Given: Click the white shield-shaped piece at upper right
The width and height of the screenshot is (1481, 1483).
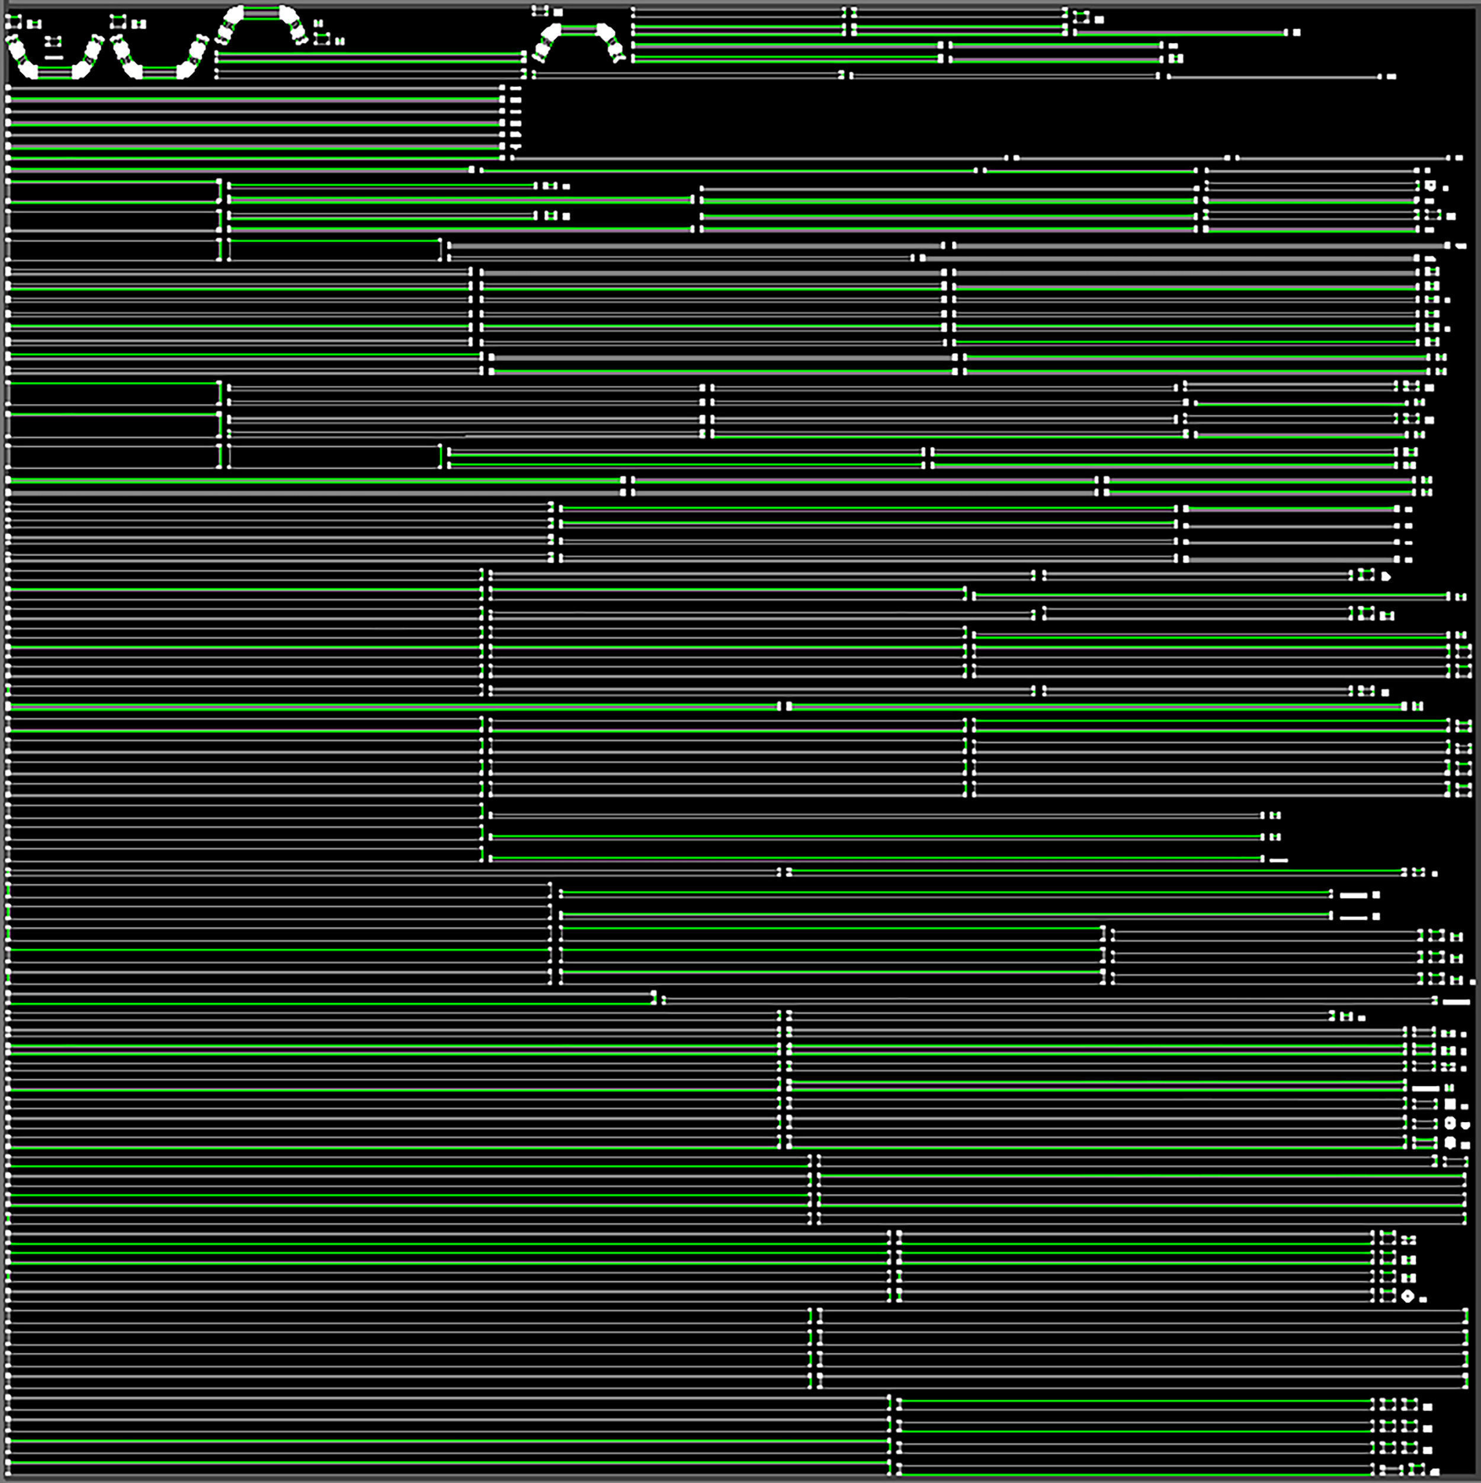Looking at the screenshot, I should pos(1429,186).
